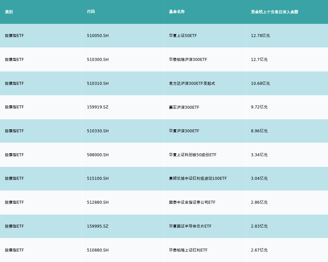Click 股票型ETF in the 510330.SH row

click(14, 131)
